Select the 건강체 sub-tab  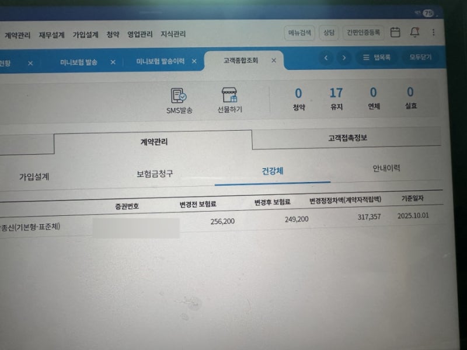click(x=272, y=171)
